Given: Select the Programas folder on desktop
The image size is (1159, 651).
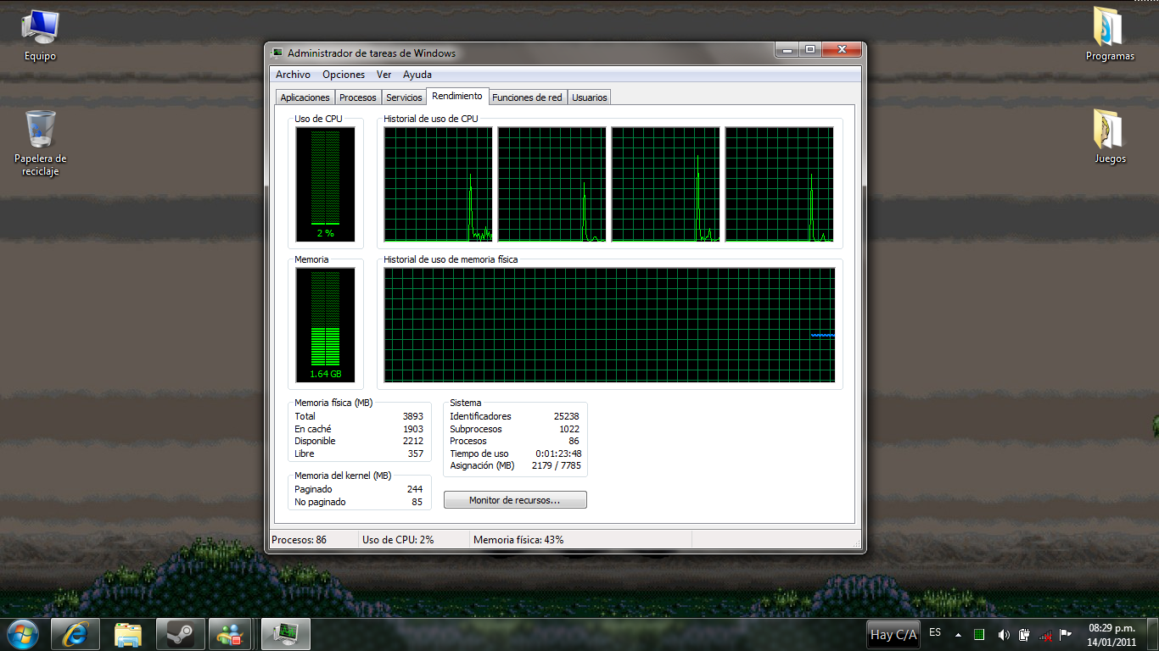Looking at the screenshot, I should pyautogui.click(x=1110, y=34).
